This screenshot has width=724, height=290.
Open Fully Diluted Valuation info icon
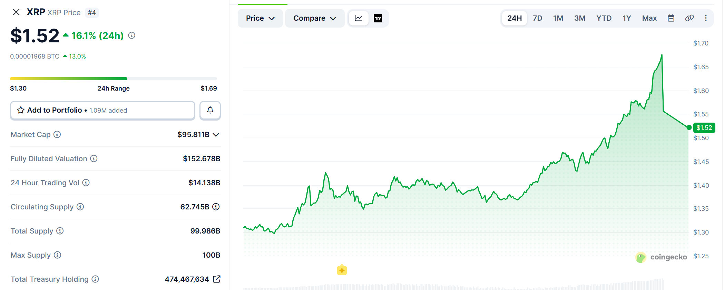point(94,158)
